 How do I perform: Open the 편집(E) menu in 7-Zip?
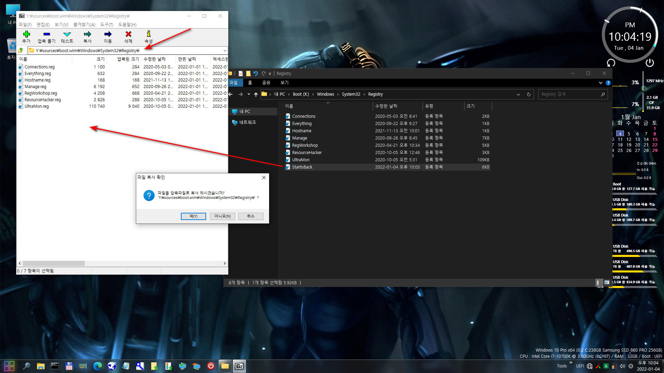(x=43, y=25)
